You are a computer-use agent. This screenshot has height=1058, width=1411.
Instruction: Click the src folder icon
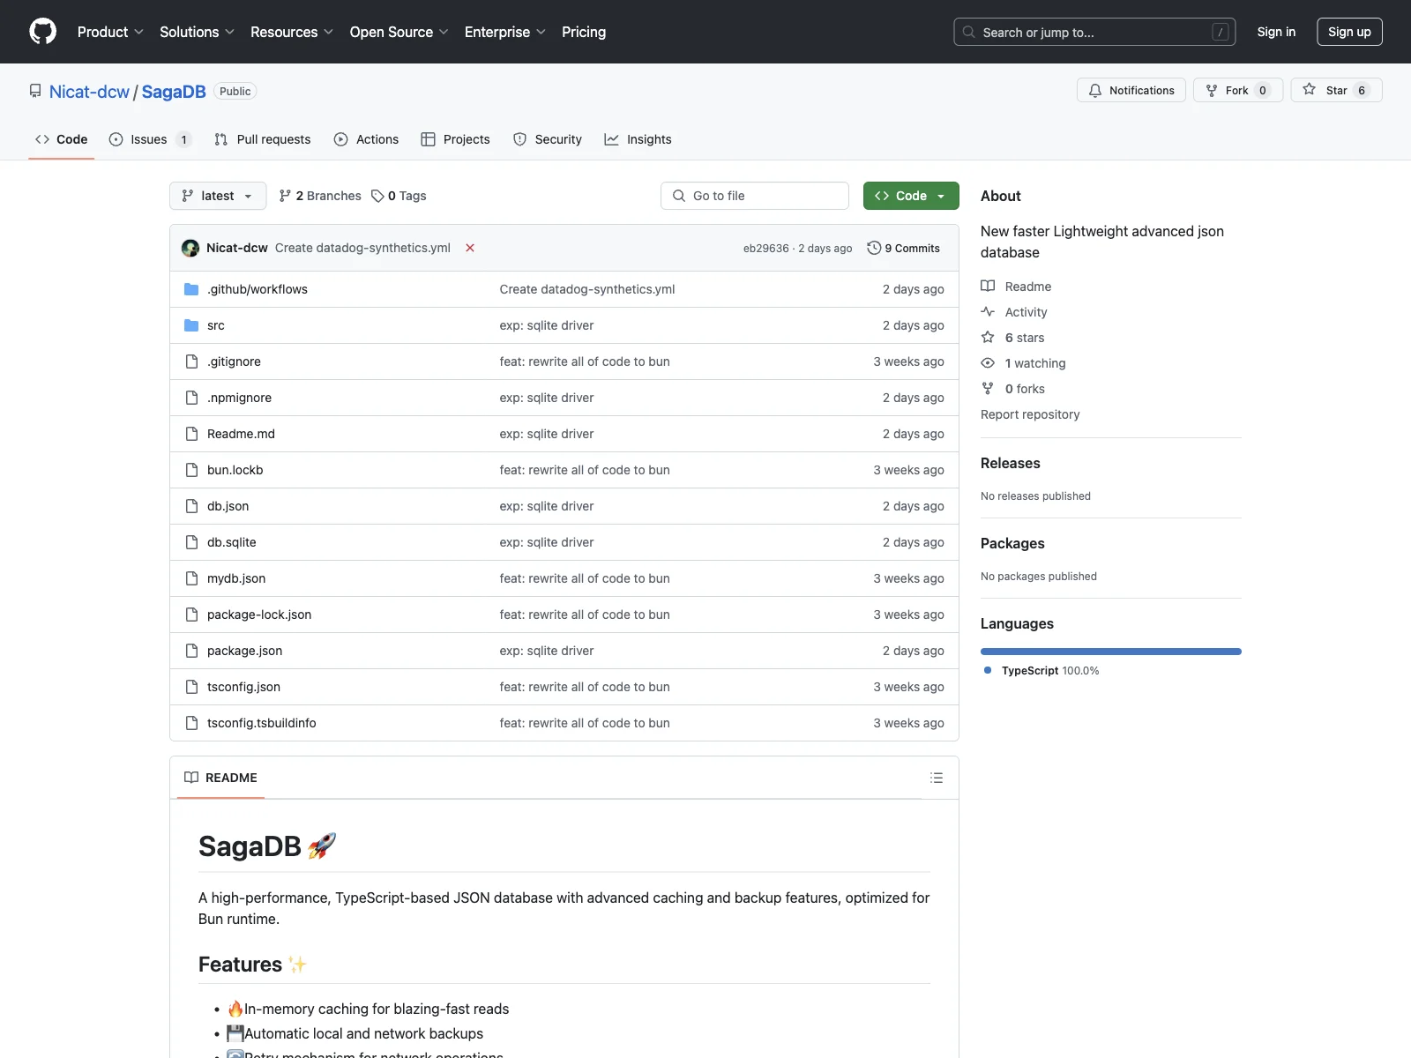[191, 325]
